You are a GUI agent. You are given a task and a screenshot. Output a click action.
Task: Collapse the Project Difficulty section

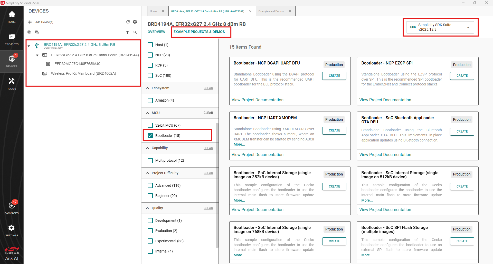click(147, 173)
